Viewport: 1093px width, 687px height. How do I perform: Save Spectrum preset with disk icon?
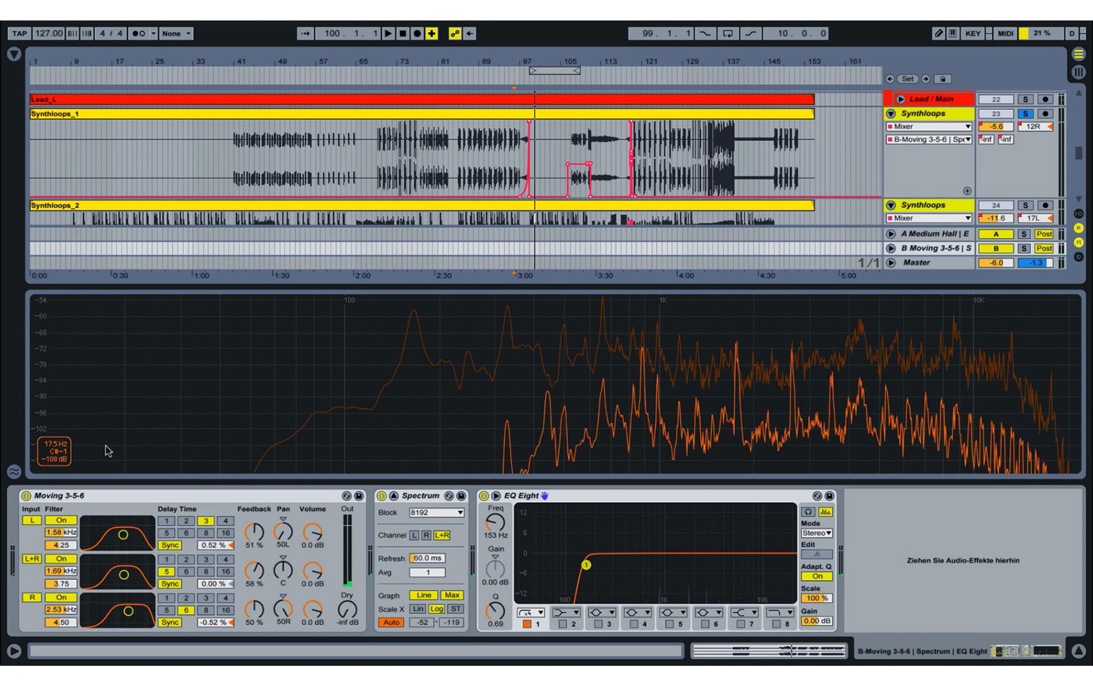point(461,496)
